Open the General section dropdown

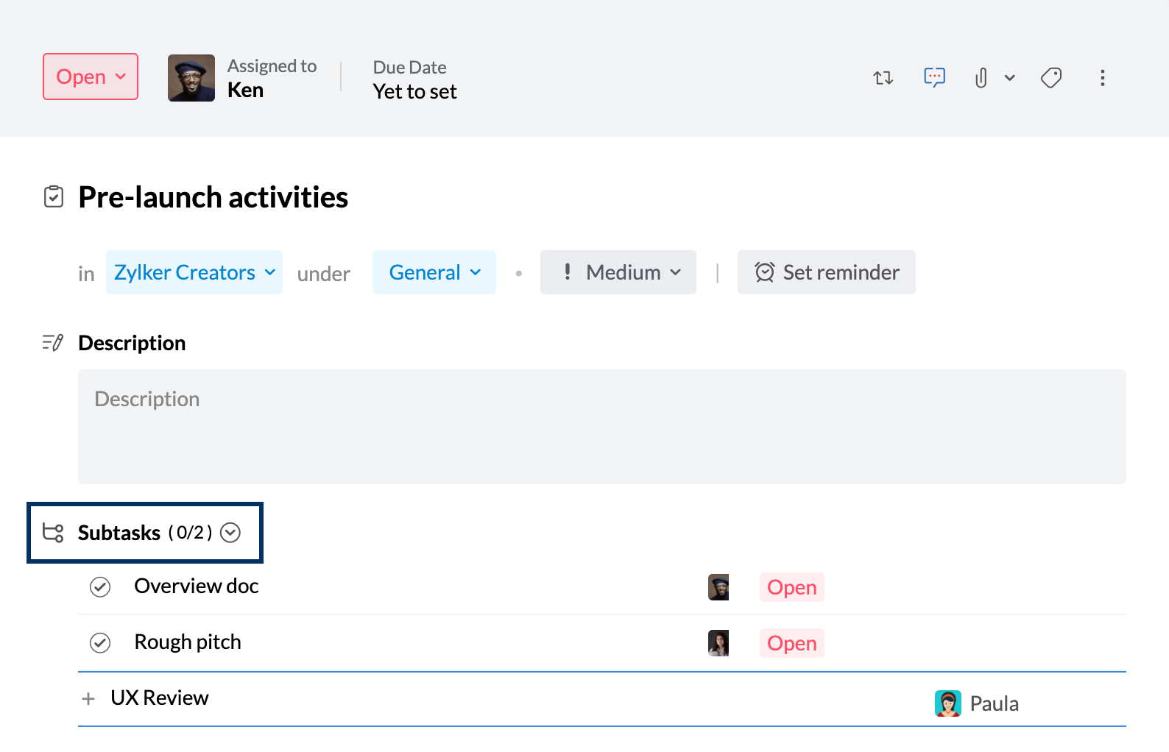coord(434,272)
